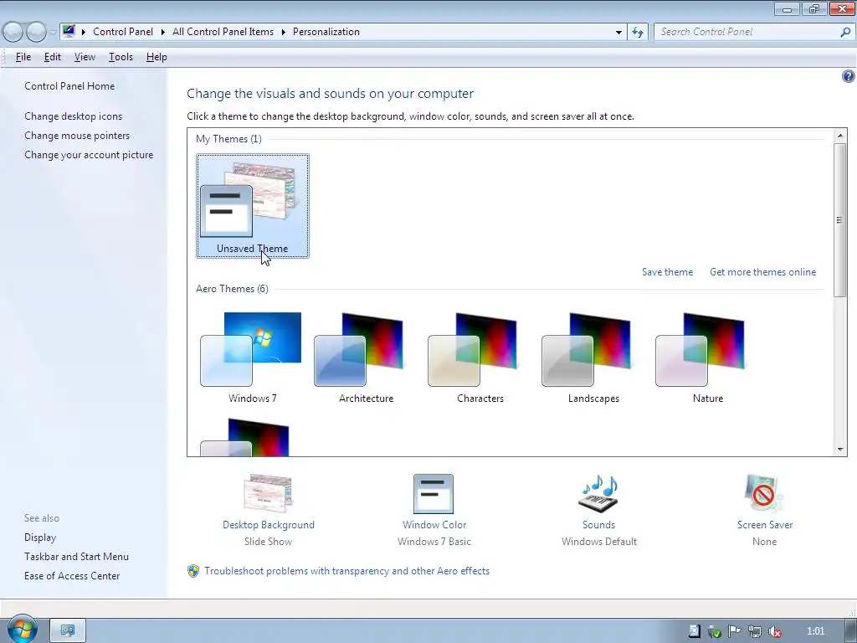Viewport: 857px width, 643px height.
Task: Open the Display link under See also
Action: 40,538
